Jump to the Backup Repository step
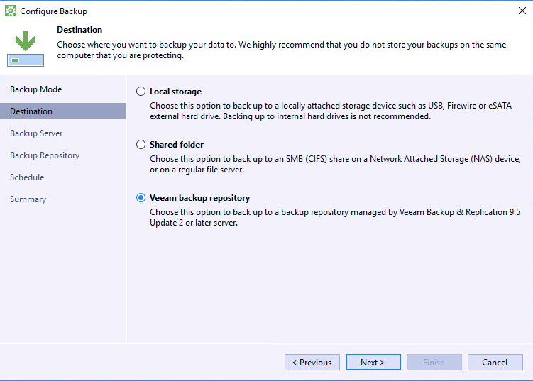The image size is (533, 381). pyautogui.click(x=45, y=155)
